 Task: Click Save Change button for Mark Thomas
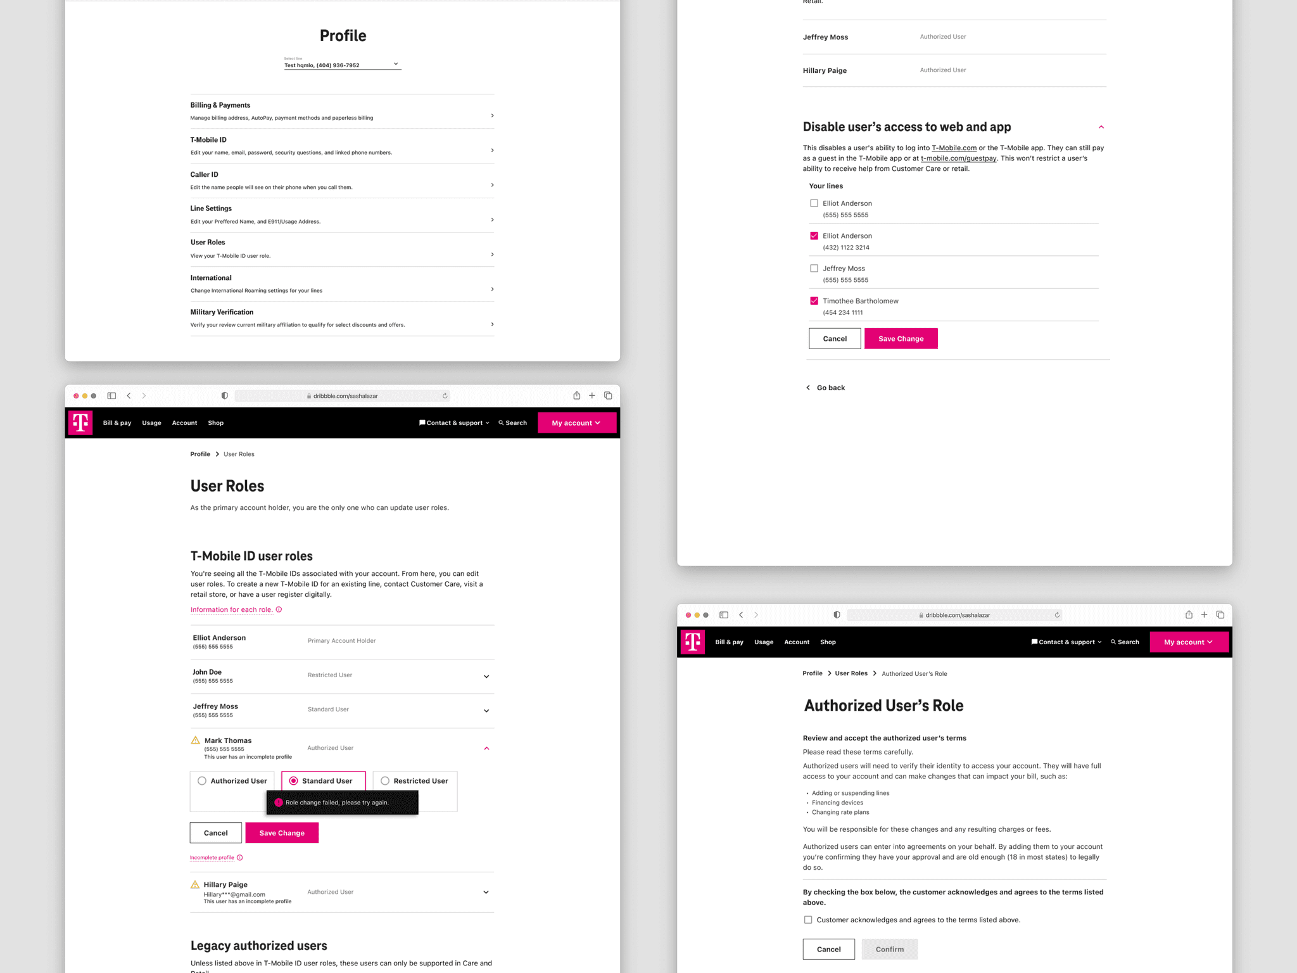[x=282, y=831]
